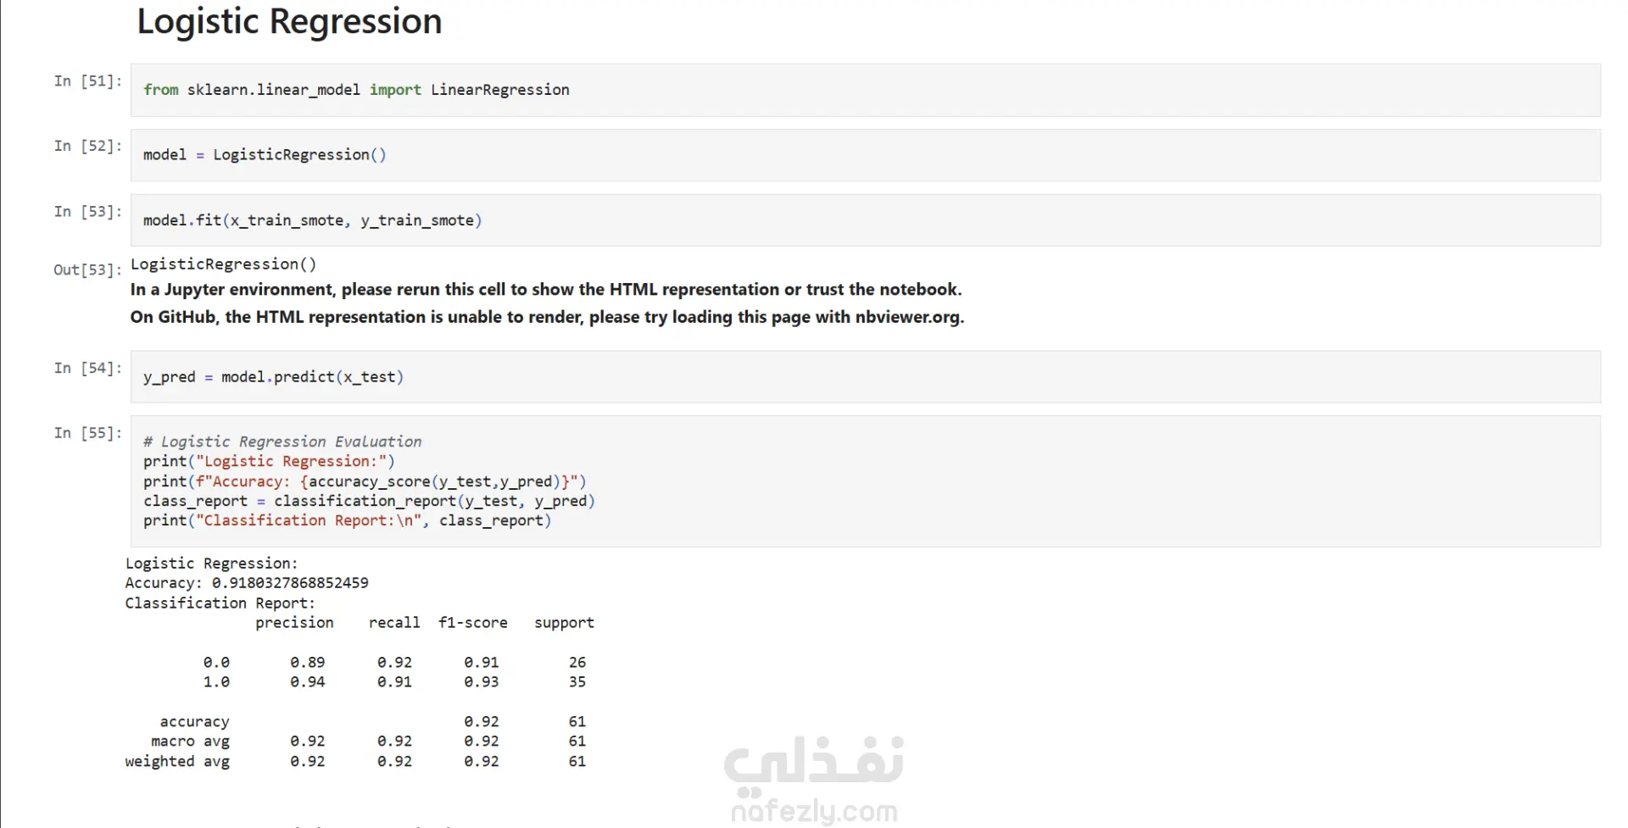The height and width of the screenshot is (828, 1628).
Task: Place cursor on classification_report code line
Action: tap(369, 501)
